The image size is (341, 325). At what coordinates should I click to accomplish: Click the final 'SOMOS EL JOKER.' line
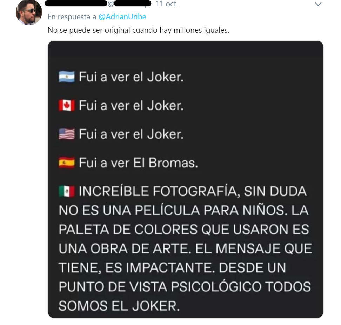(119, 306)
